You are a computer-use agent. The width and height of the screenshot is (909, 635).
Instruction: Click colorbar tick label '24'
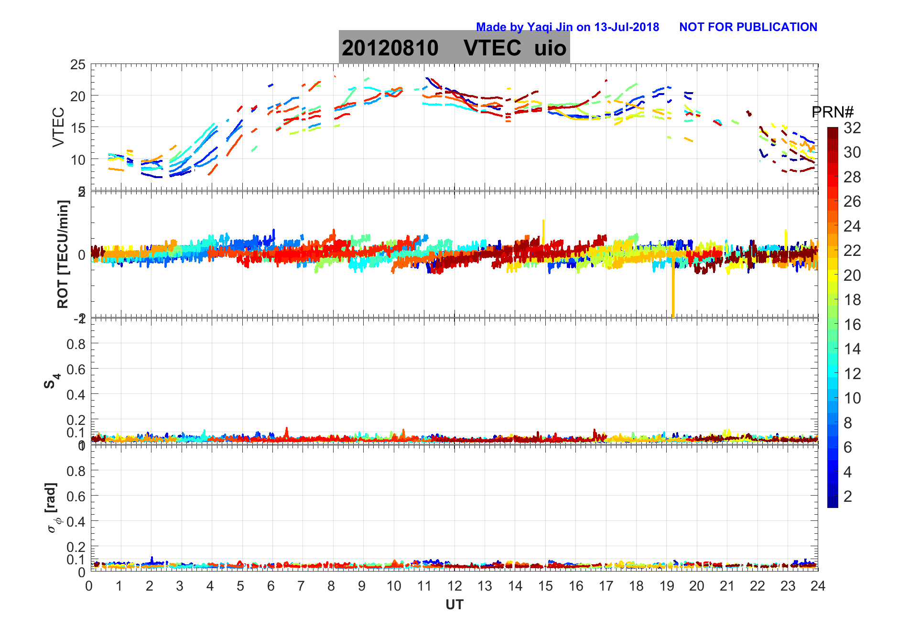(x=852, y=226)
